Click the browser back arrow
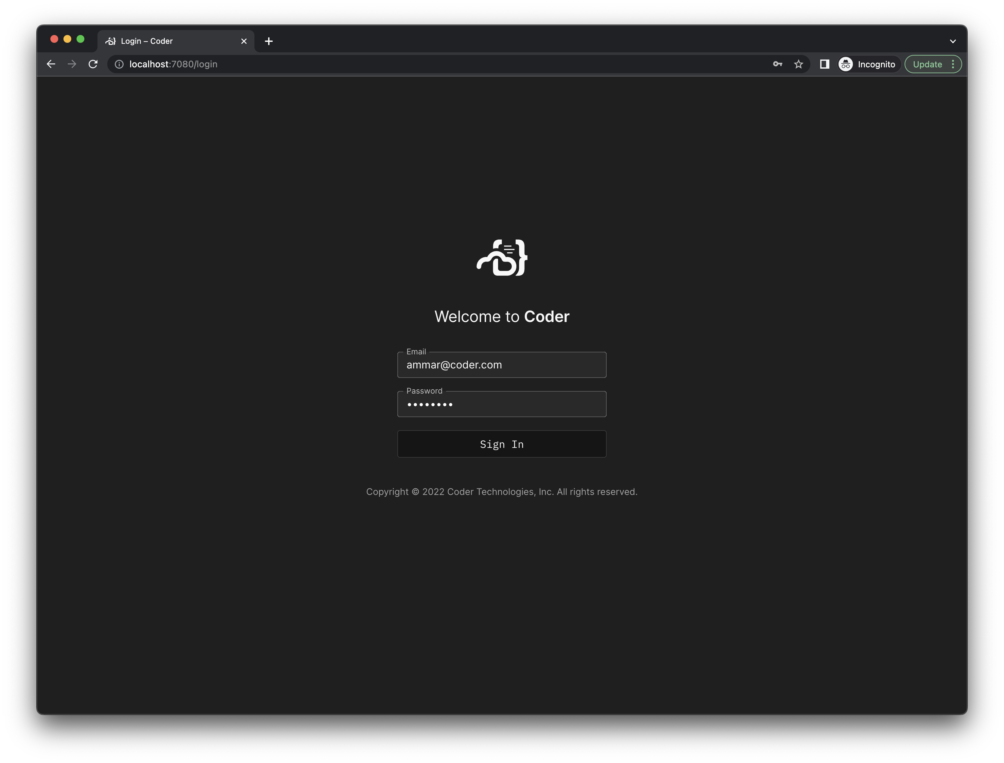 click(51, 64)
